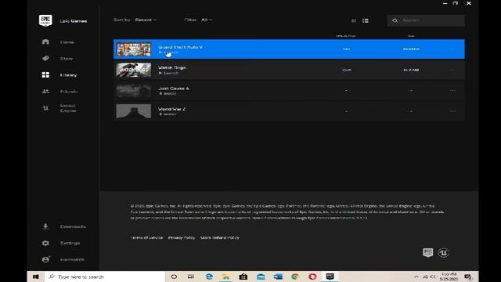Click the Epic Games logo in sidebar
Image resolution: width=501 pixels, height=282 pixels.
click(45, 20)
